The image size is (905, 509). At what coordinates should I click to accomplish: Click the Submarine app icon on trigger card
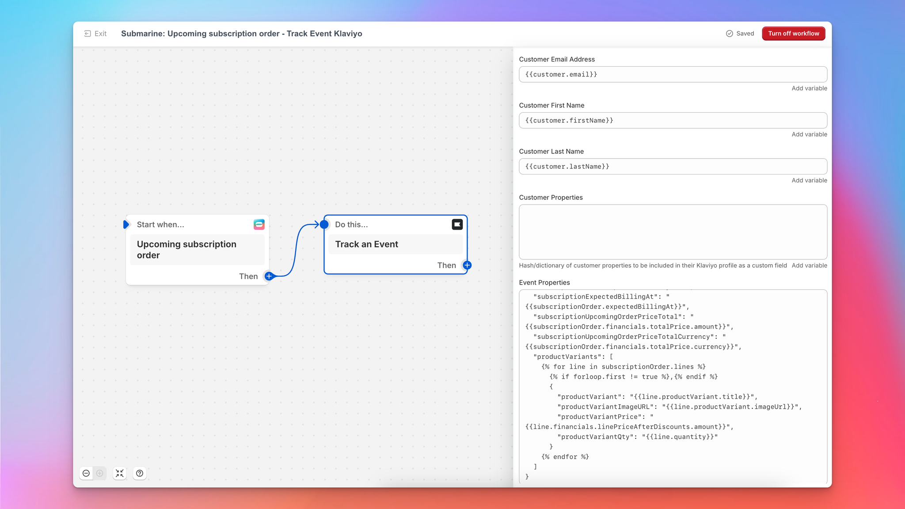[x=259, y=224]
